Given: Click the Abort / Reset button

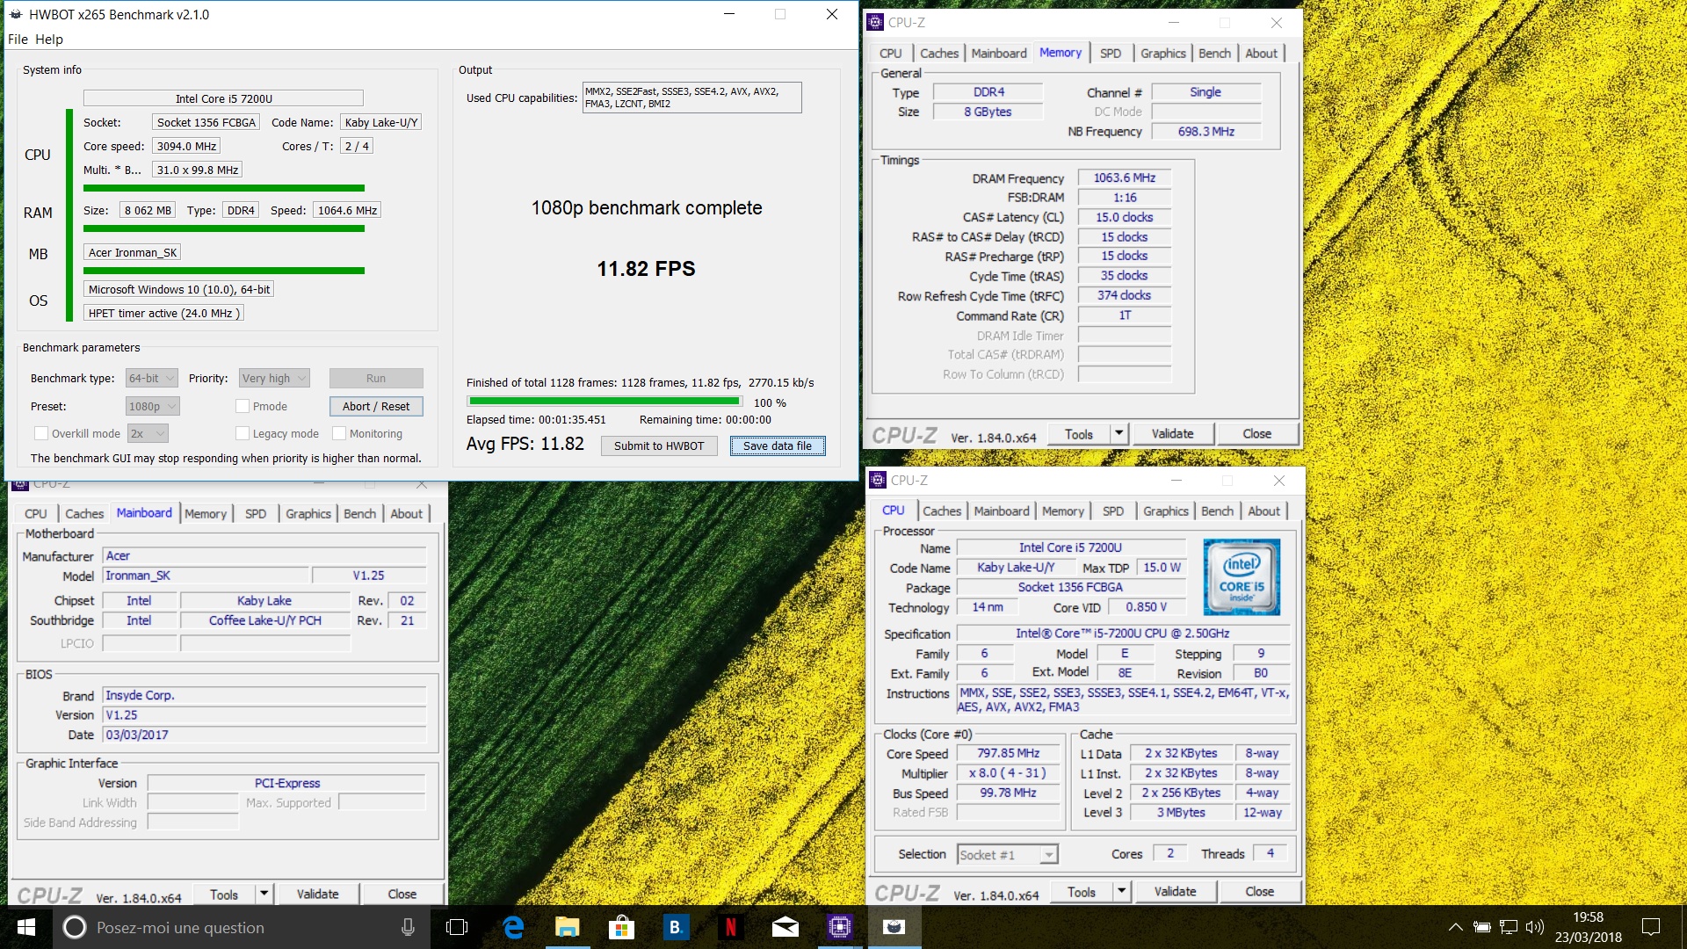Looking at the screenshot, I should click(x=376, y=406).
